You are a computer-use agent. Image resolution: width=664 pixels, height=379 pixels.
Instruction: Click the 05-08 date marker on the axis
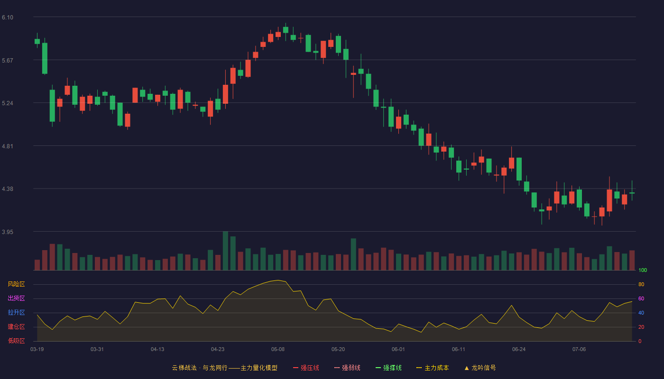(x=278, y=349)
